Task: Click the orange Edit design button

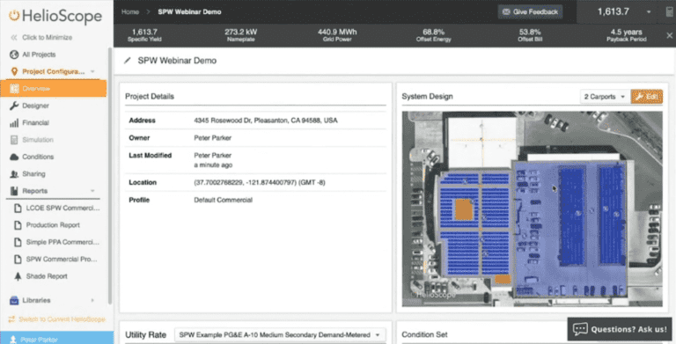Action: [647, 97]
